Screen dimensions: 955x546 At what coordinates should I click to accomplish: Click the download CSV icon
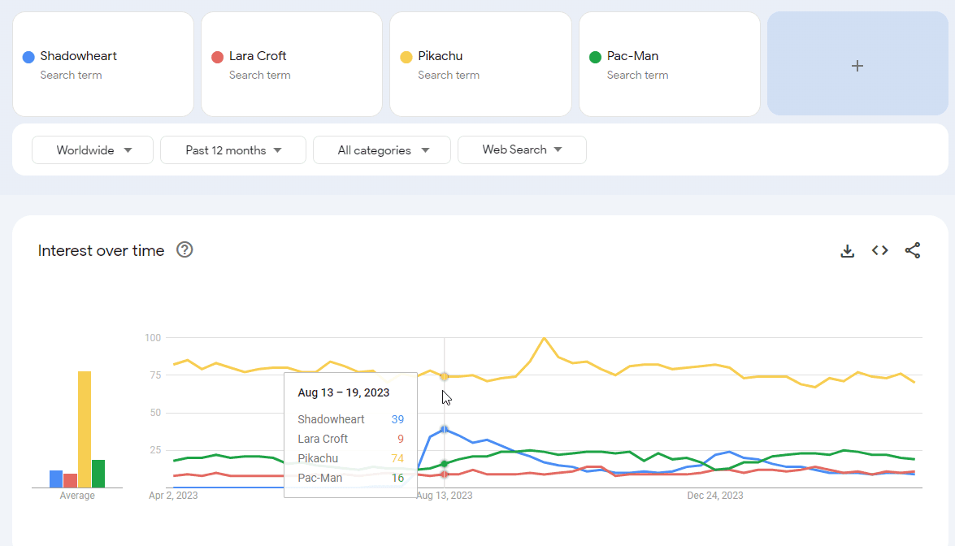pyautogui.click(x=847, y=251)
